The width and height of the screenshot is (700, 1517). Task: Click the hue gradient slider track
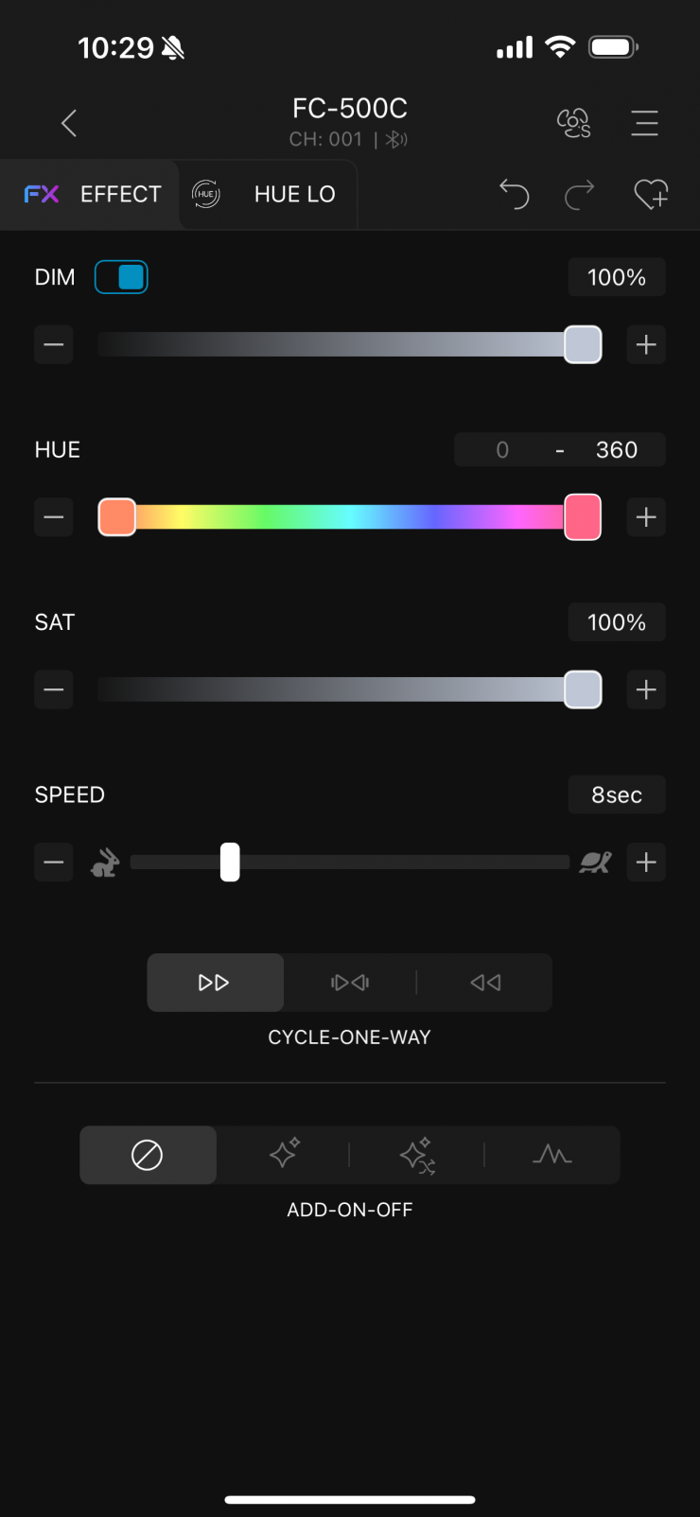(350, 517)
